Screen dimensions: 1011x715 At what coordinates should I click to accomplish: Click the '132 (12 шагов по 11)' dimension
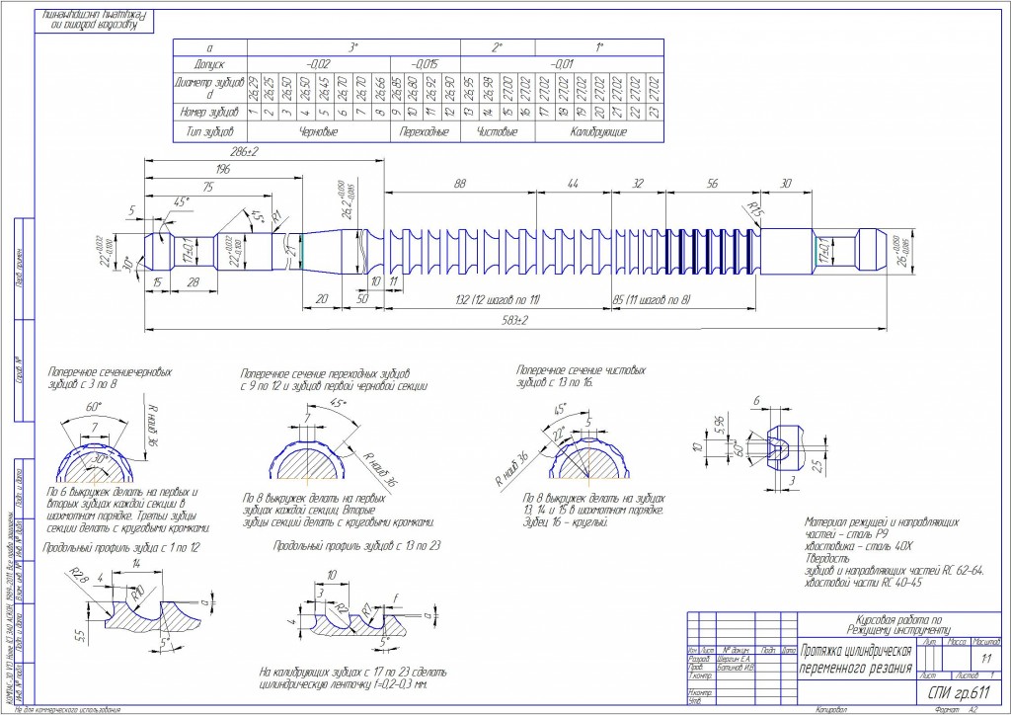pyautogui.click(x=496, y=300)
